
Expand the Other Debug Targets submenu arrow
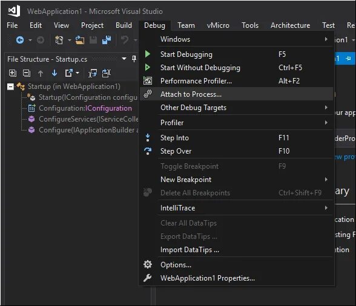coord(326,107)
